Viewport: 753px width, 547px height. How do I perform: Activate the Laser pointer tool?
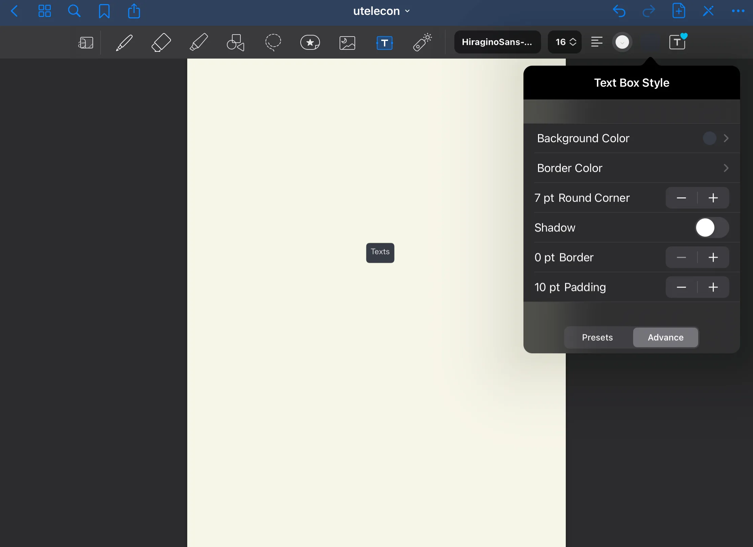tap(422, 43)
